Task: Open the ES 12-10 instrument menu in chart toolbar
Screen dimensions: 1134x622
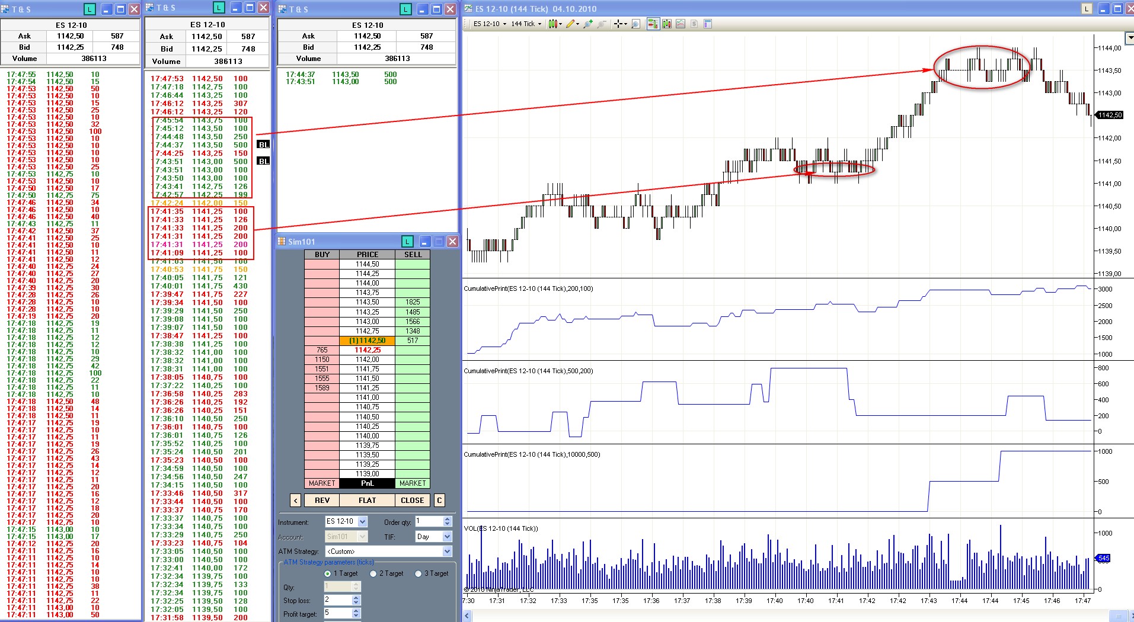Action: pyautogui.click(x=490, y=24)
